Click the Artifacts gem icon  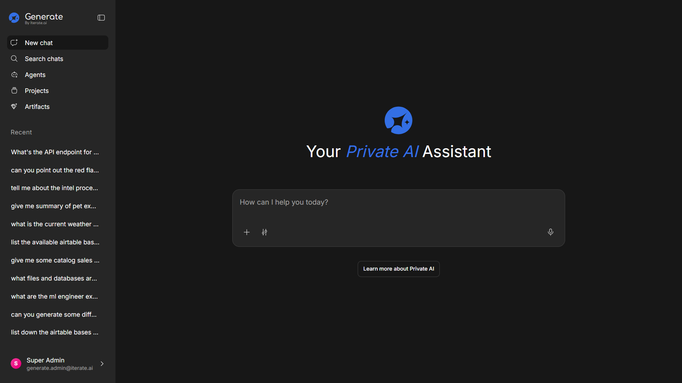tap(14, 106)
